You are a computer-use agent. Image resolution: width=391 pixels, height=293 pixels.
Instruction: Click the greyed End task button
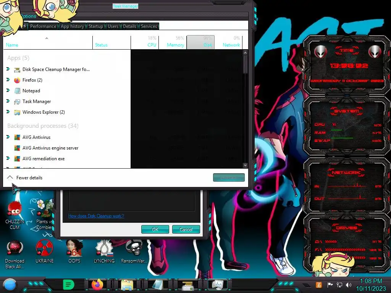tap(229, 178)
